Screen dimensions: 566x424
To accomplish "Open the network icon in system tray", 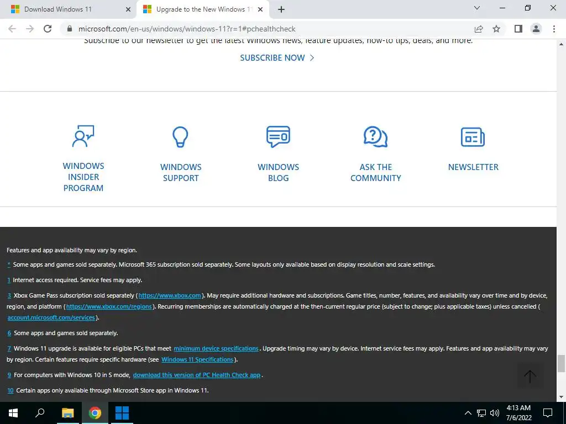I will [x=481, y=413].
